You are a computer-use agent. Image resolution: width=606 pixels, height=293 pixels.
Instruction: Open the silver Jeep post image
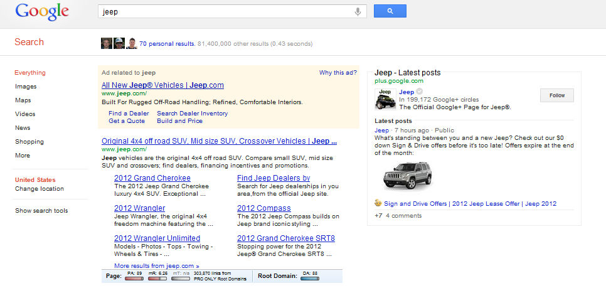pos(407,174)
